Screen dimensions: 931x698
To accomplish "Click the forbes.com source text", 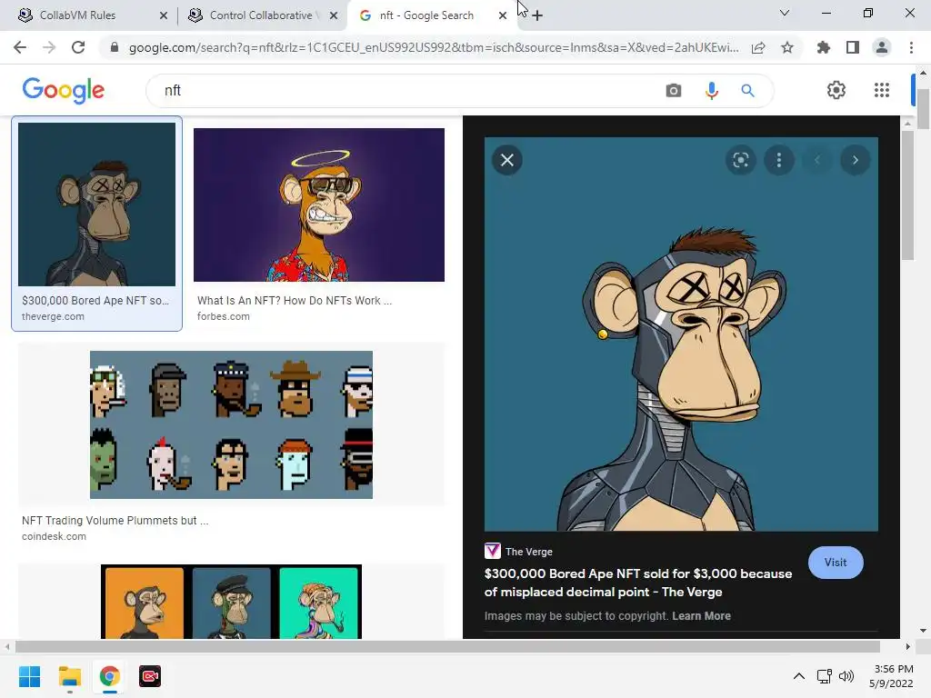I will pos(224,316).
